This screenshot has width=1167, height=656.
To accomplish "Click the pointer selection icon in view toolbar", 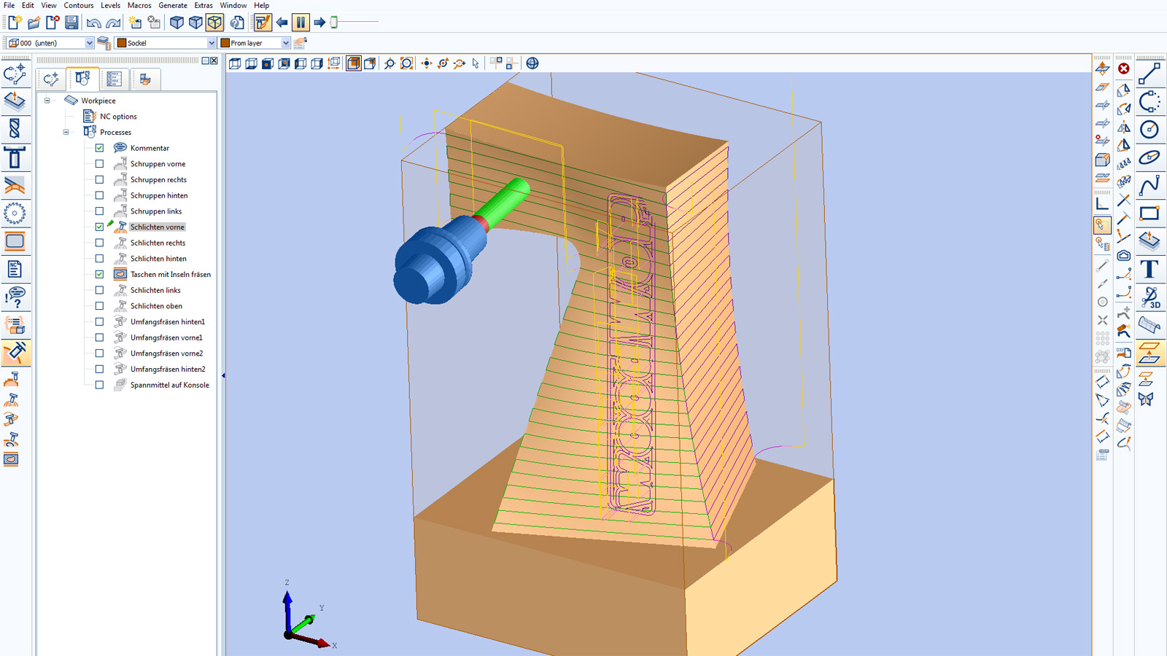I will [x=476, y=63].
